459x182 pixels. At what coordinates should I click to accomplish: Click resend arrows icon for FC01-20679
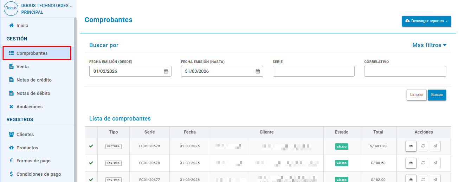point(423,146)
